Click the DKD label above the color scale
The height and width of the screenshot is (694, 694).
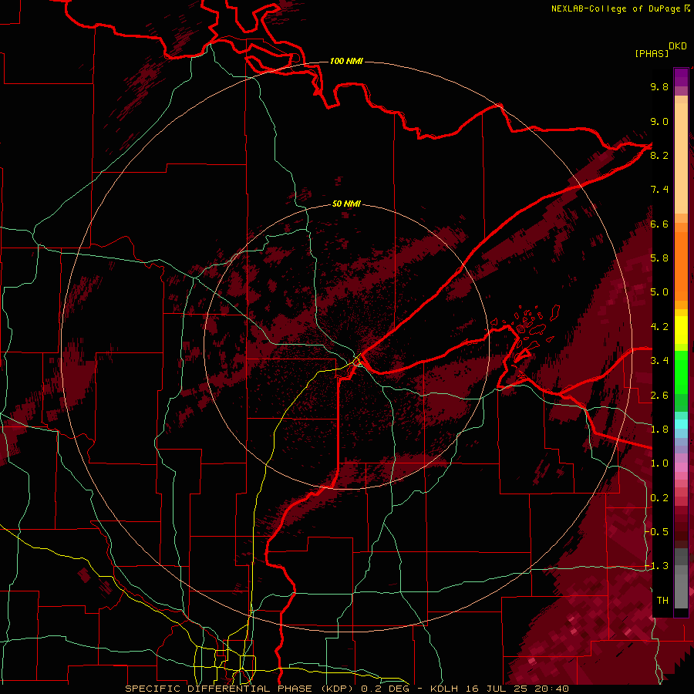(x=678, y=46)
